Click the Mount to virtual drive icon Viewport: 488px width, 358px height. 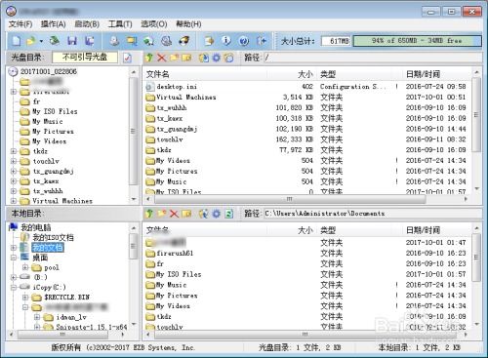pyautogui.click(x=148, y=41)
